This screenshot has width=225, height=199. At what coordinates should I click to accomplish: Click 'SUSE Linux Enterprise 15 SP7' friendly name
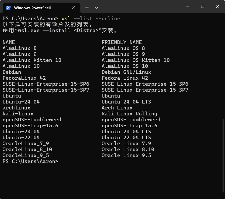[x=145, y=90]
